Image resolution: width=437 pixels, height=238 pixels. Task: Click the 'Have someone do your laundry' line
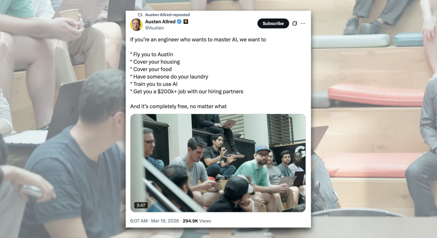(x=169, y=77)
